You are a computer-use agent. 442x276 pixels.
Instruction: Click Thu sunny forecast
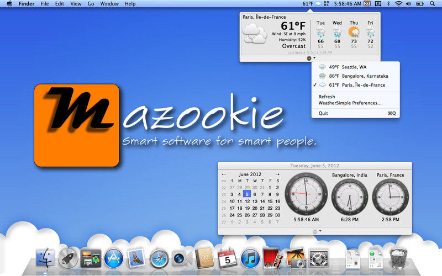[x=354, y=34]
